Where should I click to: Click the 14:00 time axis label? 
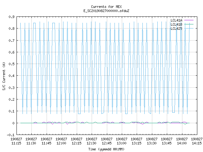182,141
